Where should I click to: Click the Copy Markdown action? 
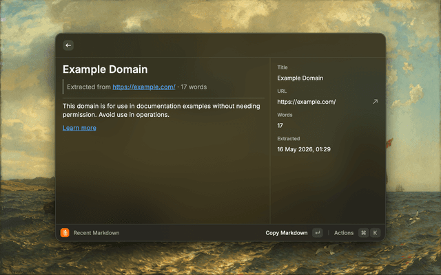(x=287, y=233)
